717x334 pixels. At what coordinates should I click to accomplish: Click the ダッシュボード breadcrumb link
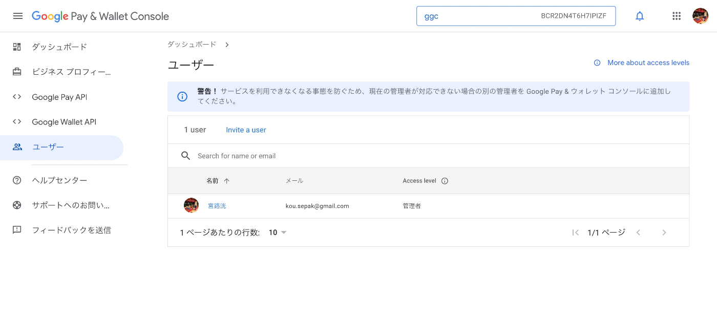[192, 45]
